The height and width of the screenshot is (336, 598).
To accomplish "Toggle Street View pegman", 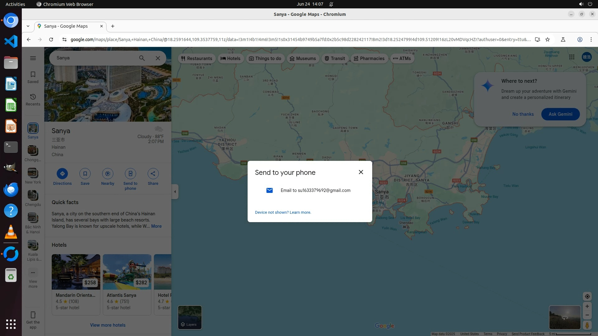I will (587, 325).
